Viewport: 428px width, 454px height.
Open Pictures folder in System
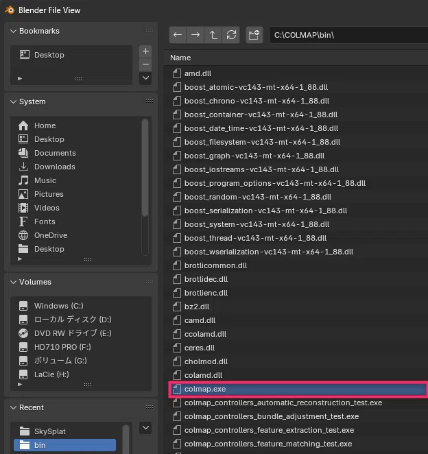[78, 194]
